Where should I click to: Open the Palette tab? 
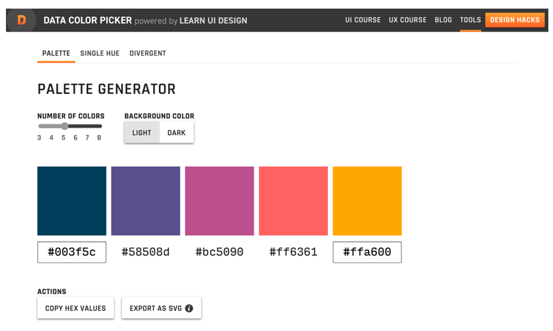click(x=56, y=53)
